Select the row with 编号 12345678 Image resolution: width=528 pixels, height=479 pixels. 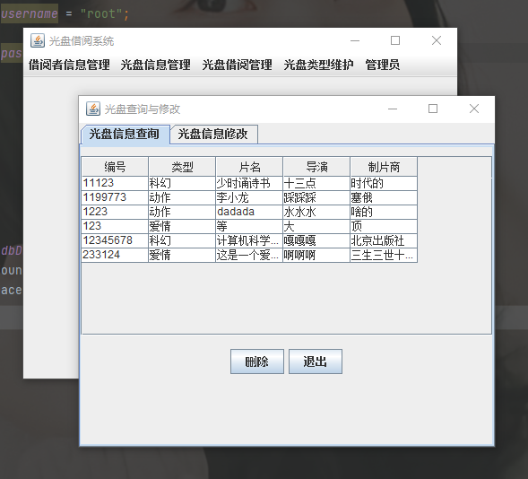[x=249, y=240]
